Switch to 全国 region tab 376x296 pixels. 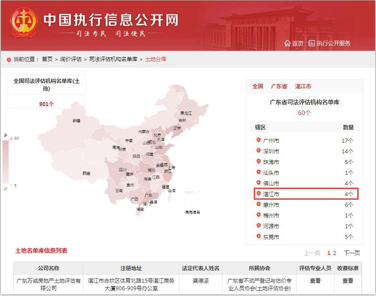(258, 86)
